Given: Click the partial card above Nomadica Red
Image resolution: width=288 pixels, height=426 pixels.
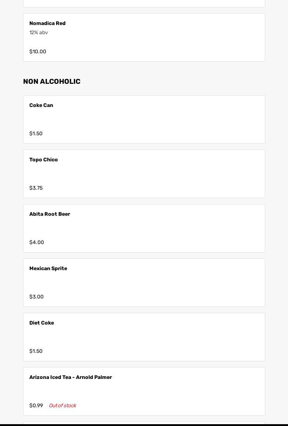Looking at the screenshot, I should coord(144,3).
